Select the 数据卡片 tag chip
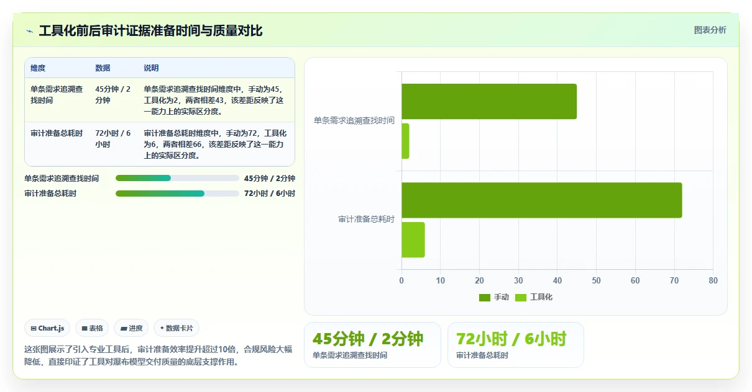Image resolution: width=752 pixels, height=392 pixels. 177,328
